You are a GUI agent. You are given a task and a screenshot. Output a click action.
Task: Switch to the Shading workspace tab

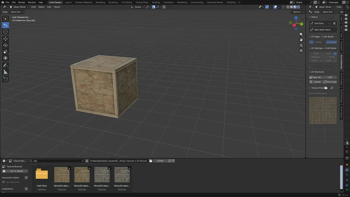point(156,2)
